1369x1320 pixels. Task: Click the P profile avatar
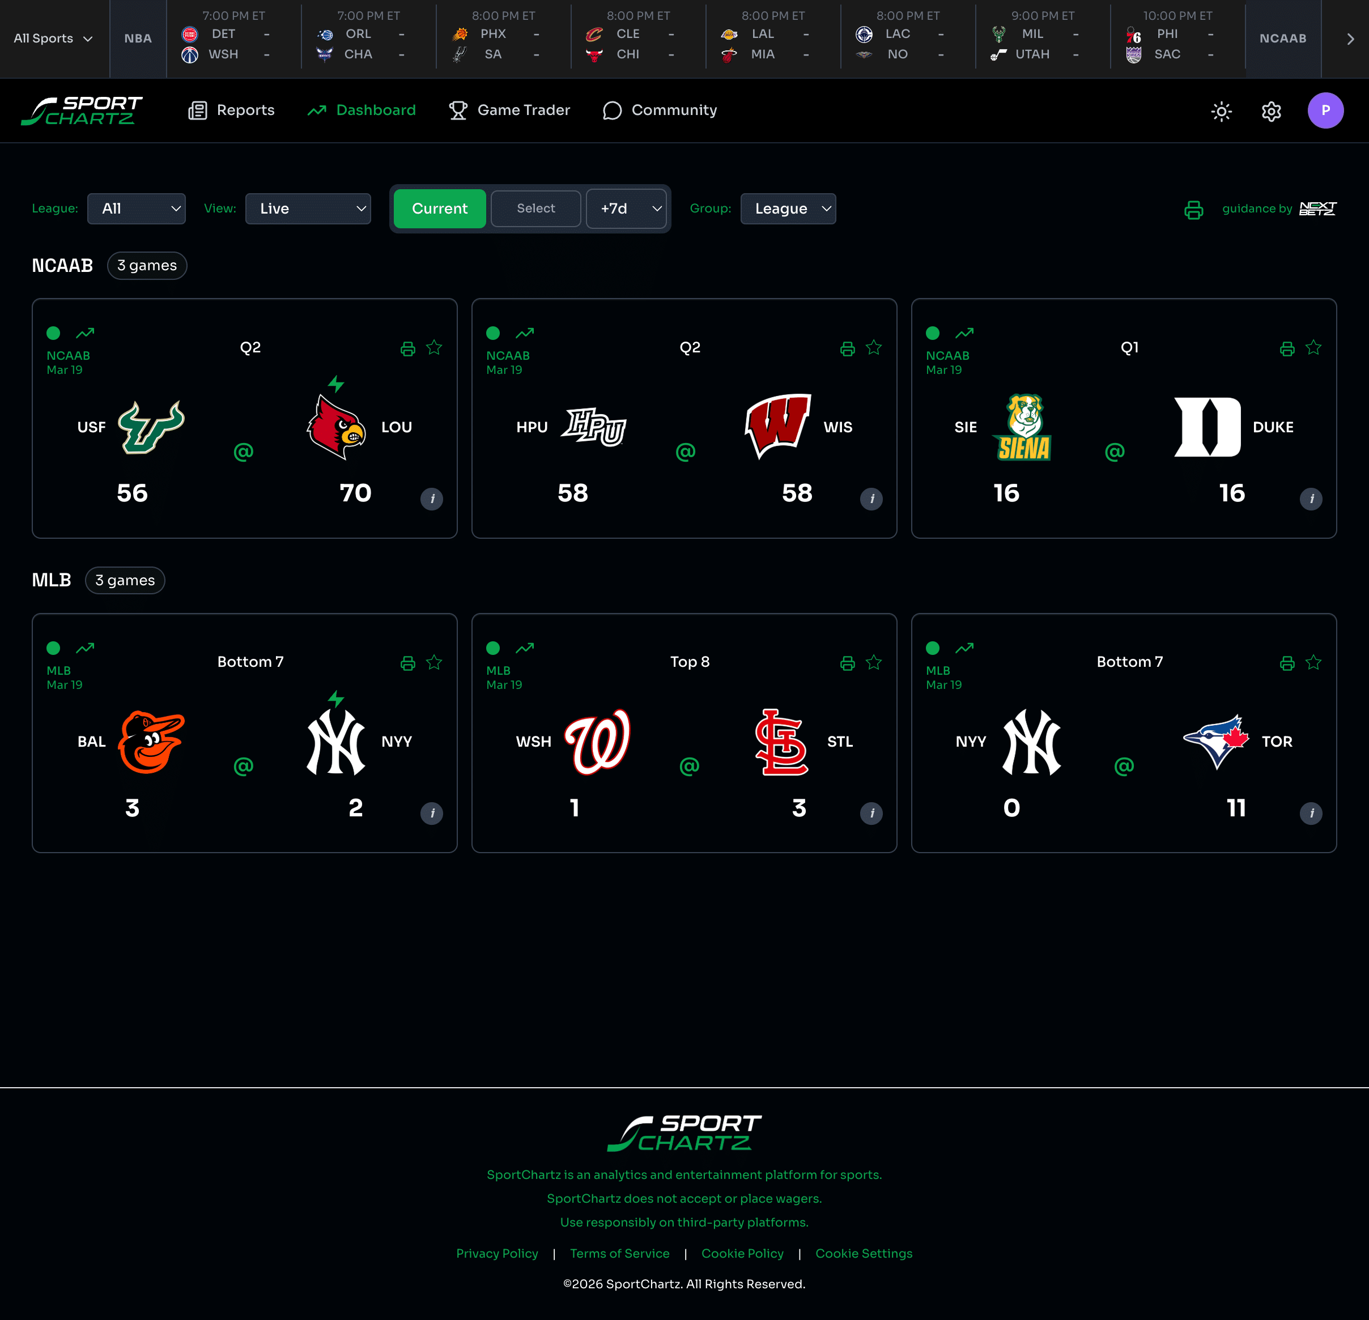coord(1326,110)
